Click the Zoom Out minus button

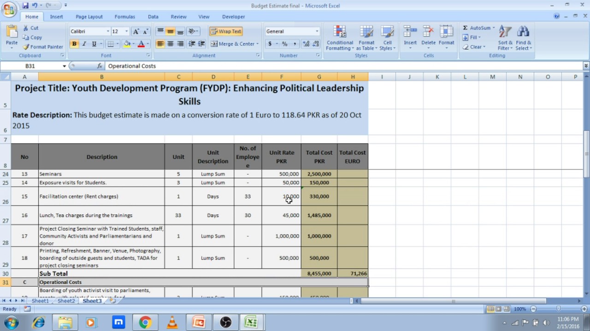[x=533, y=309]
